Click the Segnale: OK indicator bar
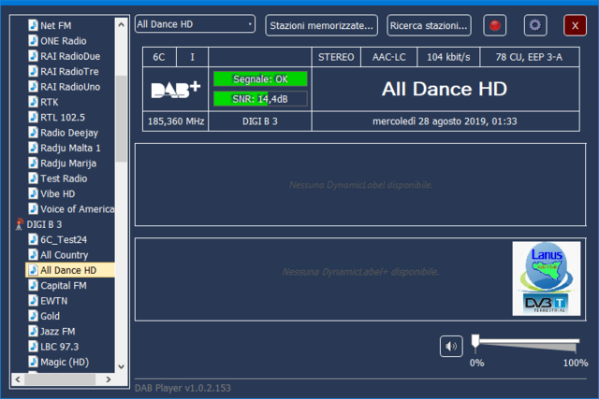 [x=260, y=79]
